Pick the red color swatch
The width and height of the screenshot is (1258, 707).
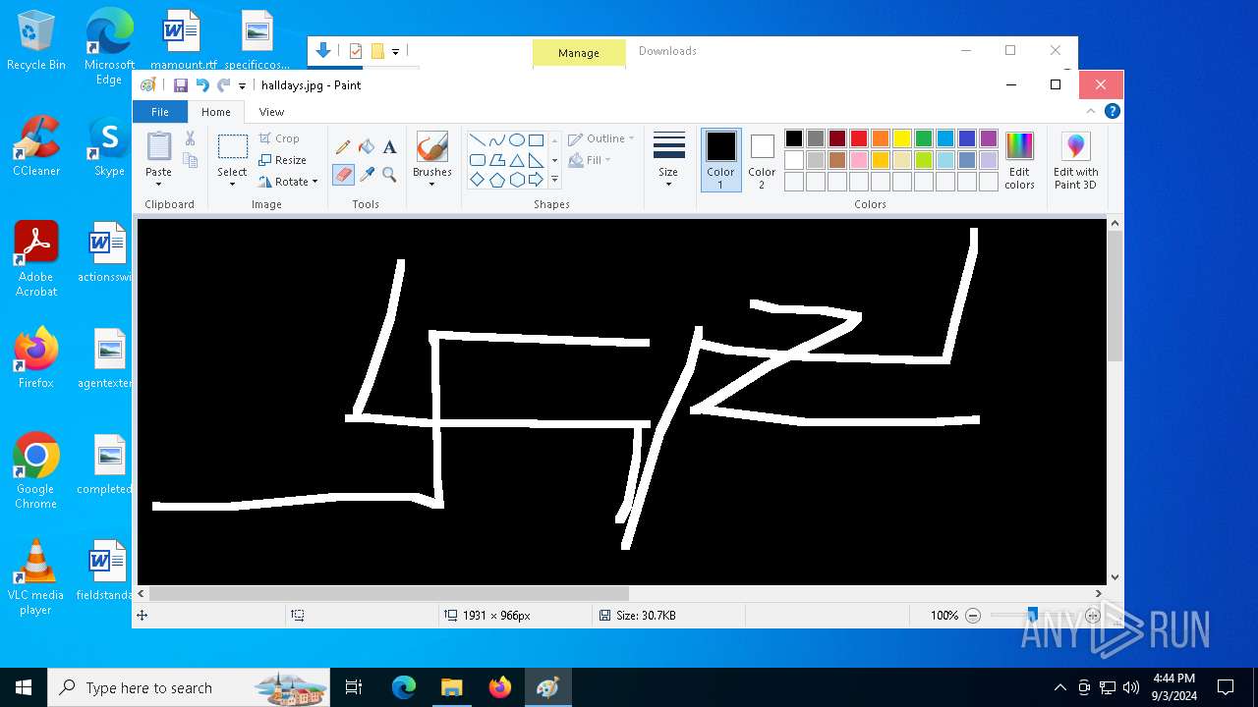[x=859, y=138]
